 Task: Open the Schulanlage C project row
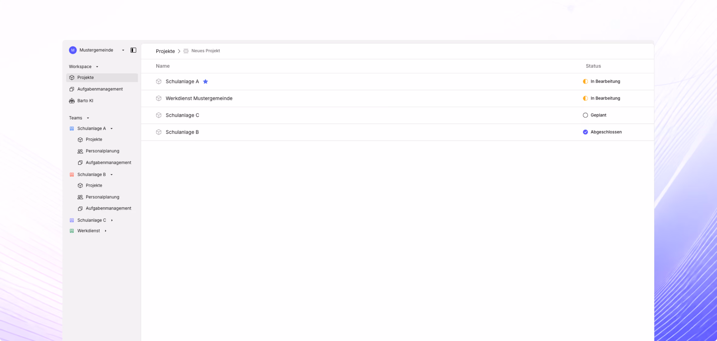pyautogui.click(x=397, y=115)
